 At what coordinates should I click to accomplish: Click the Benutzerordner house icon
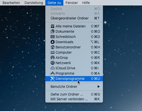point(53,47)
